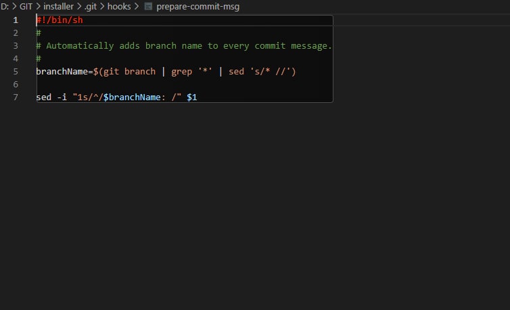Screen dimensions: 510x310
Task: Open the '.git' breadcrumb folder
Action: click(x=91, y=7)
